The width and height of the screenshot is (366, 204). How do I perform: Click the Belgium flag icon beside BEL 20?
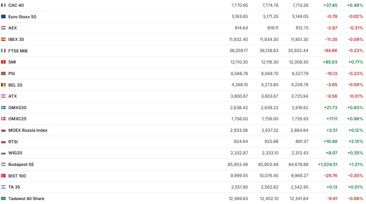point(4,85)
